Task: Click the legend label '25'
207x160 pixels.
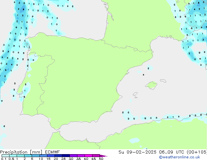Action: [63, 159]
